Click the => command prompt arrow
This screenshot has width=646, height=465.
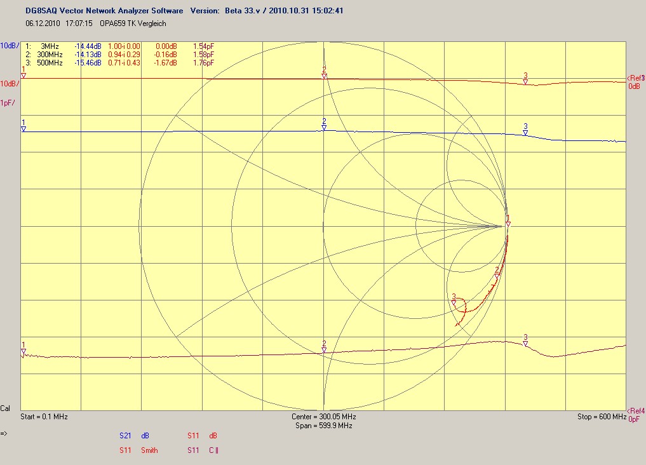tap(4, 433)
